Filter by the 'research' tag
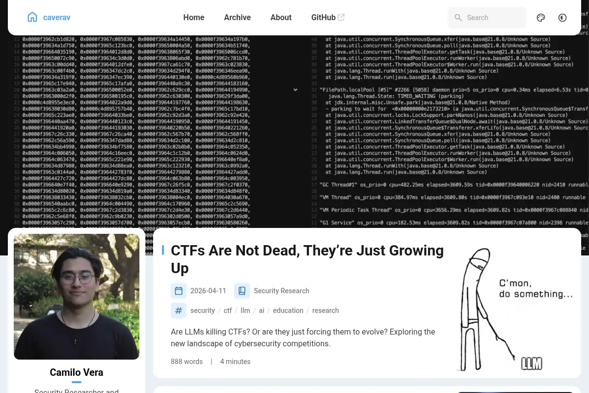Viewport: 589px width, 393px height. point(325,310)
